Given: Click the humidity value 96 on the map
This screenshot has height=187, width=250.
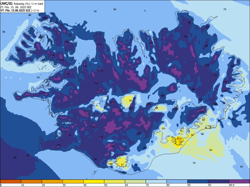Looking at the screenshot, I should (x=144, y=148).
